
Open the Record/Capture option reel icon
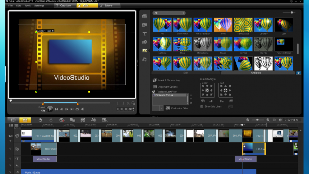(x=62, y=120)
